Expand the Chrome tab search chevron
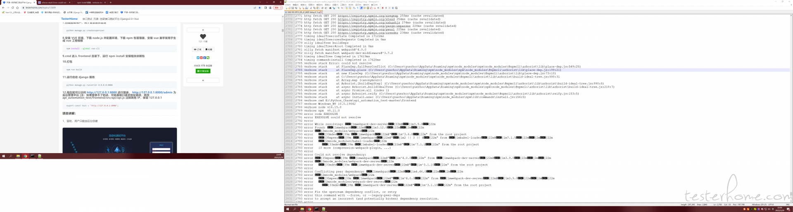The height and width of the screenshot is (212, 793). [260, 2]
